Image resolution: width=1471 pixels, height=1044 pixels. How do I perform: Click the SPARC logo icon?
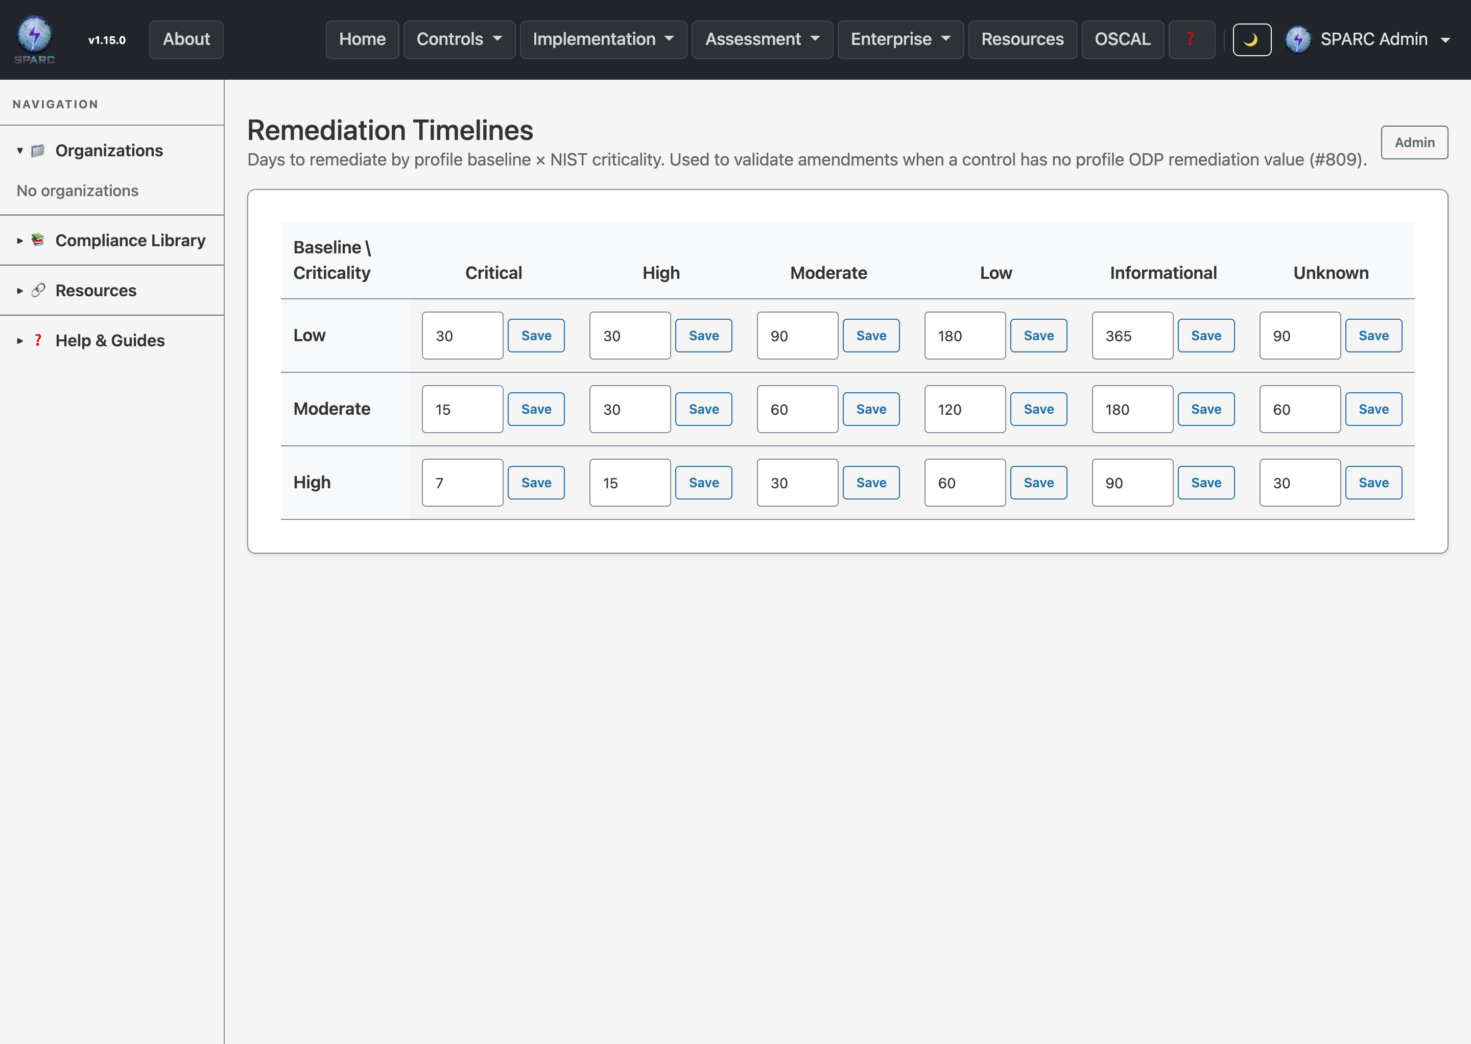pyautogui.click(x=35, y=39)
